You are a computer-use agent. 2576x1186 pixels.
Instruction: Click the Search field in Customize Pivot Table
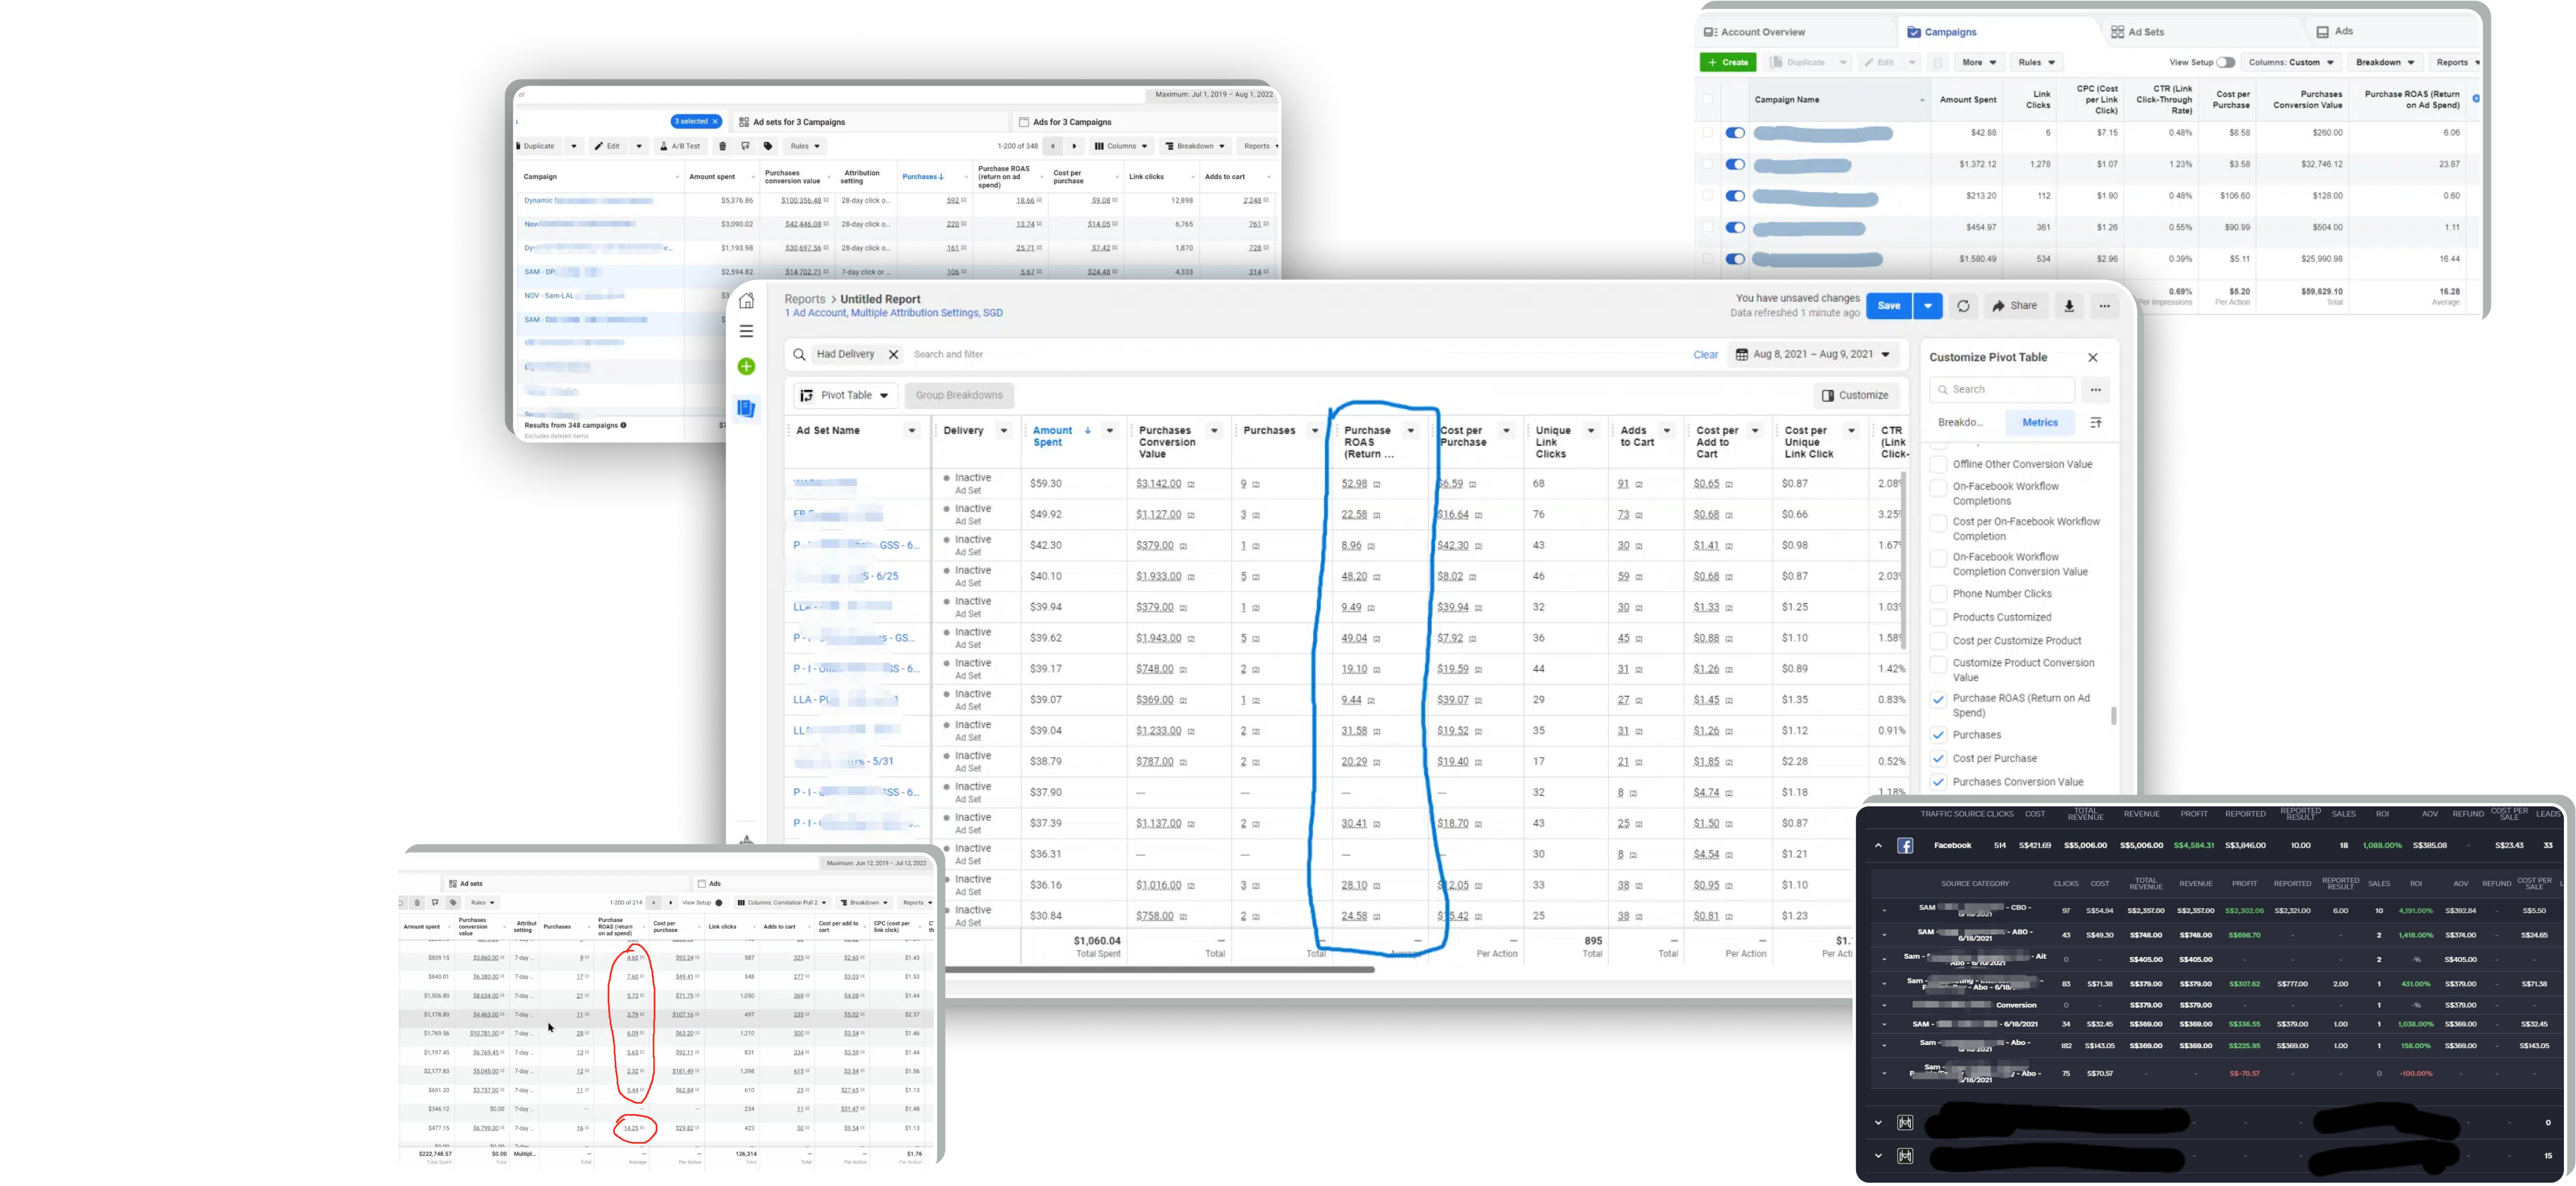point(2002,389)
